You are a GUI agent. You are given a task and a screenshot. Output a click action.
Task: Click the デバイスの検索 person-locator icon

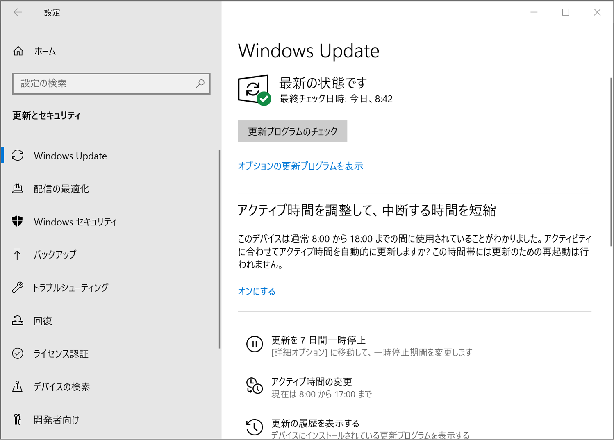[17, 386]
